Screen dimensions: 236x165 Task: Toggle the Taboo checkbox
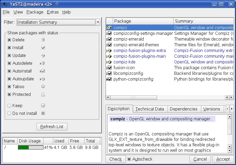[9, 87]
